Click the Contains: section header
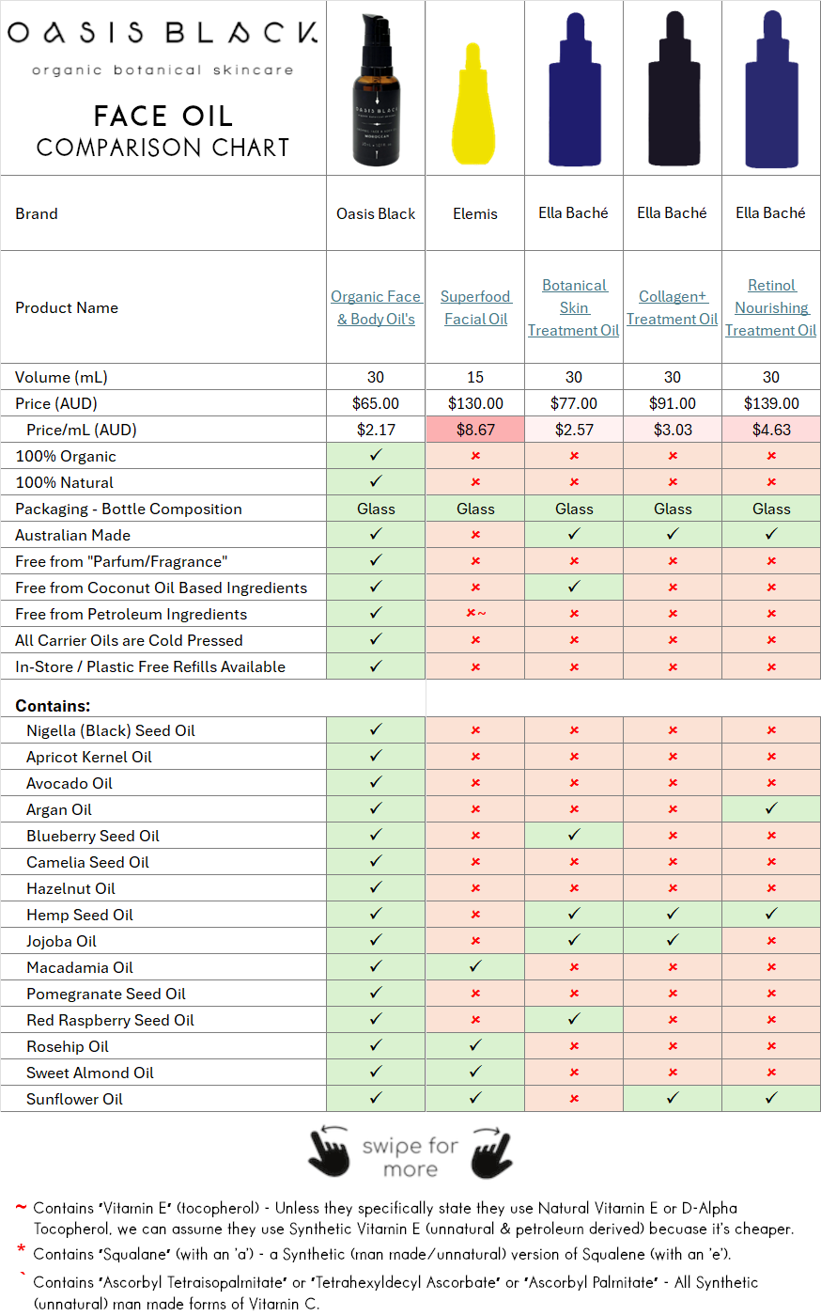Viewport: 821px width, 1316px height. tap(49, 705)
